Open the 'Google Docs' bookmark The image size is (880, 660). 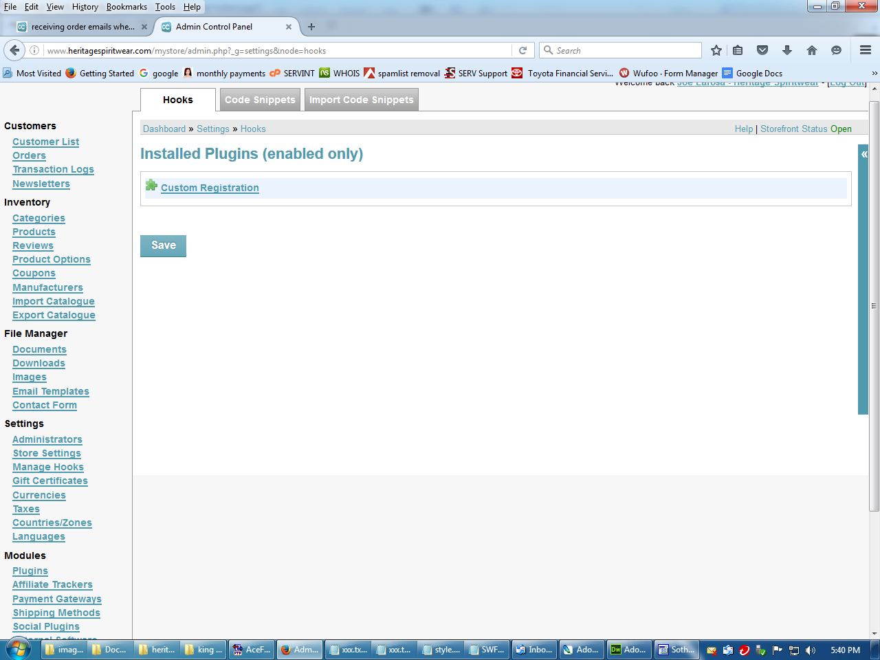752,73
